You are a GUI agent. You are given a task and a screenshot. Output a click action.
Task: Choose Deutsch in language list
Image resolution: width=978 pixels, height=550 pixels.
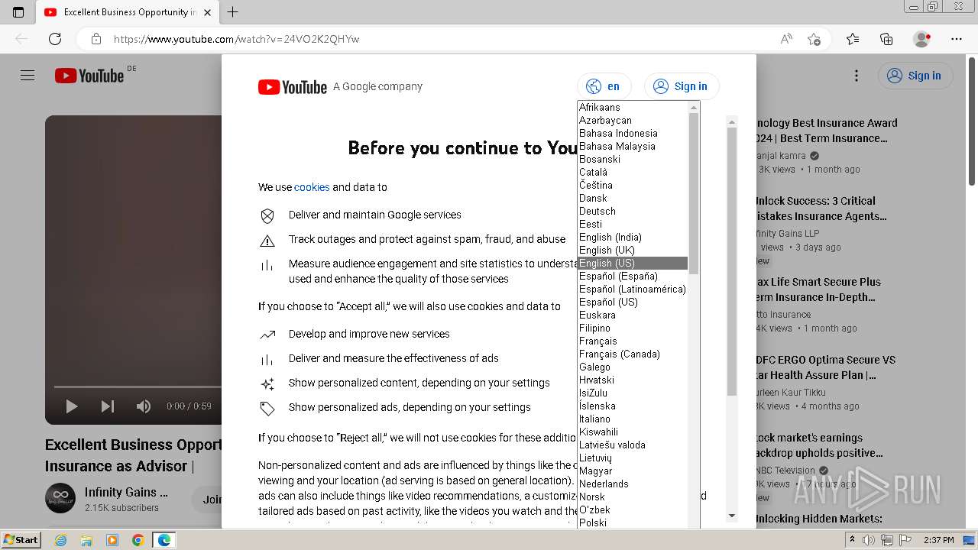point(633,211)
